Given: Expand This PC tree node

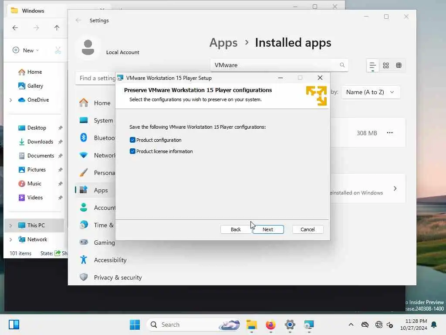Looking at the screenshot, I should click(11, 226).
